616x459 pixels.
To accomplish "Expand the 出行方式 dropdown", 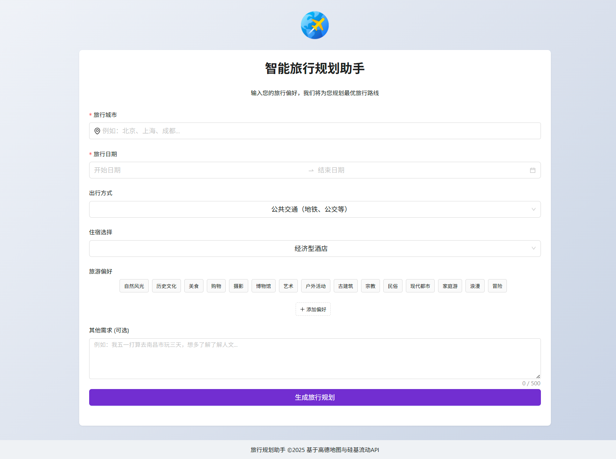I will click(x=314, y=210).
